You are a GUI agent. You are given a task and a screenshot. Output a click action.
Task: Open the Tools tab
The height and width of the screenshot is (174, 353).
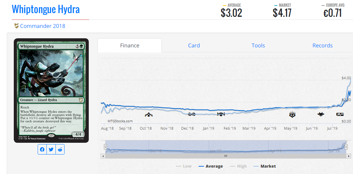point(258,45)
